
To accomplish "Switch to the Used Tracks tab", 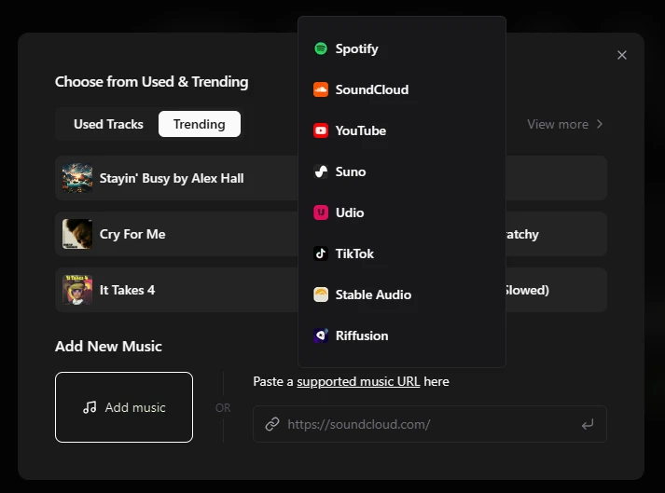I will [x=108, y=124].
